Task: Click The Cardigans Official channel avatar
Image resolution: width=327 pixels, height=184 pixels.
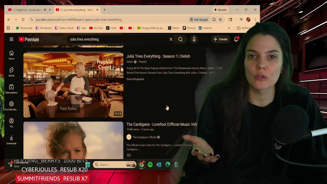Action: pyautogui.click(x=129, y=137)
